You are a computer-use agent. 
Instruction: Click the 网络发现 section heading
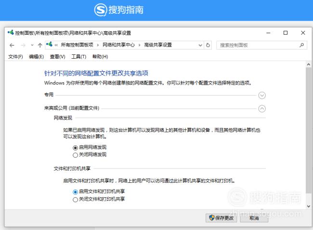coord(63,118)
